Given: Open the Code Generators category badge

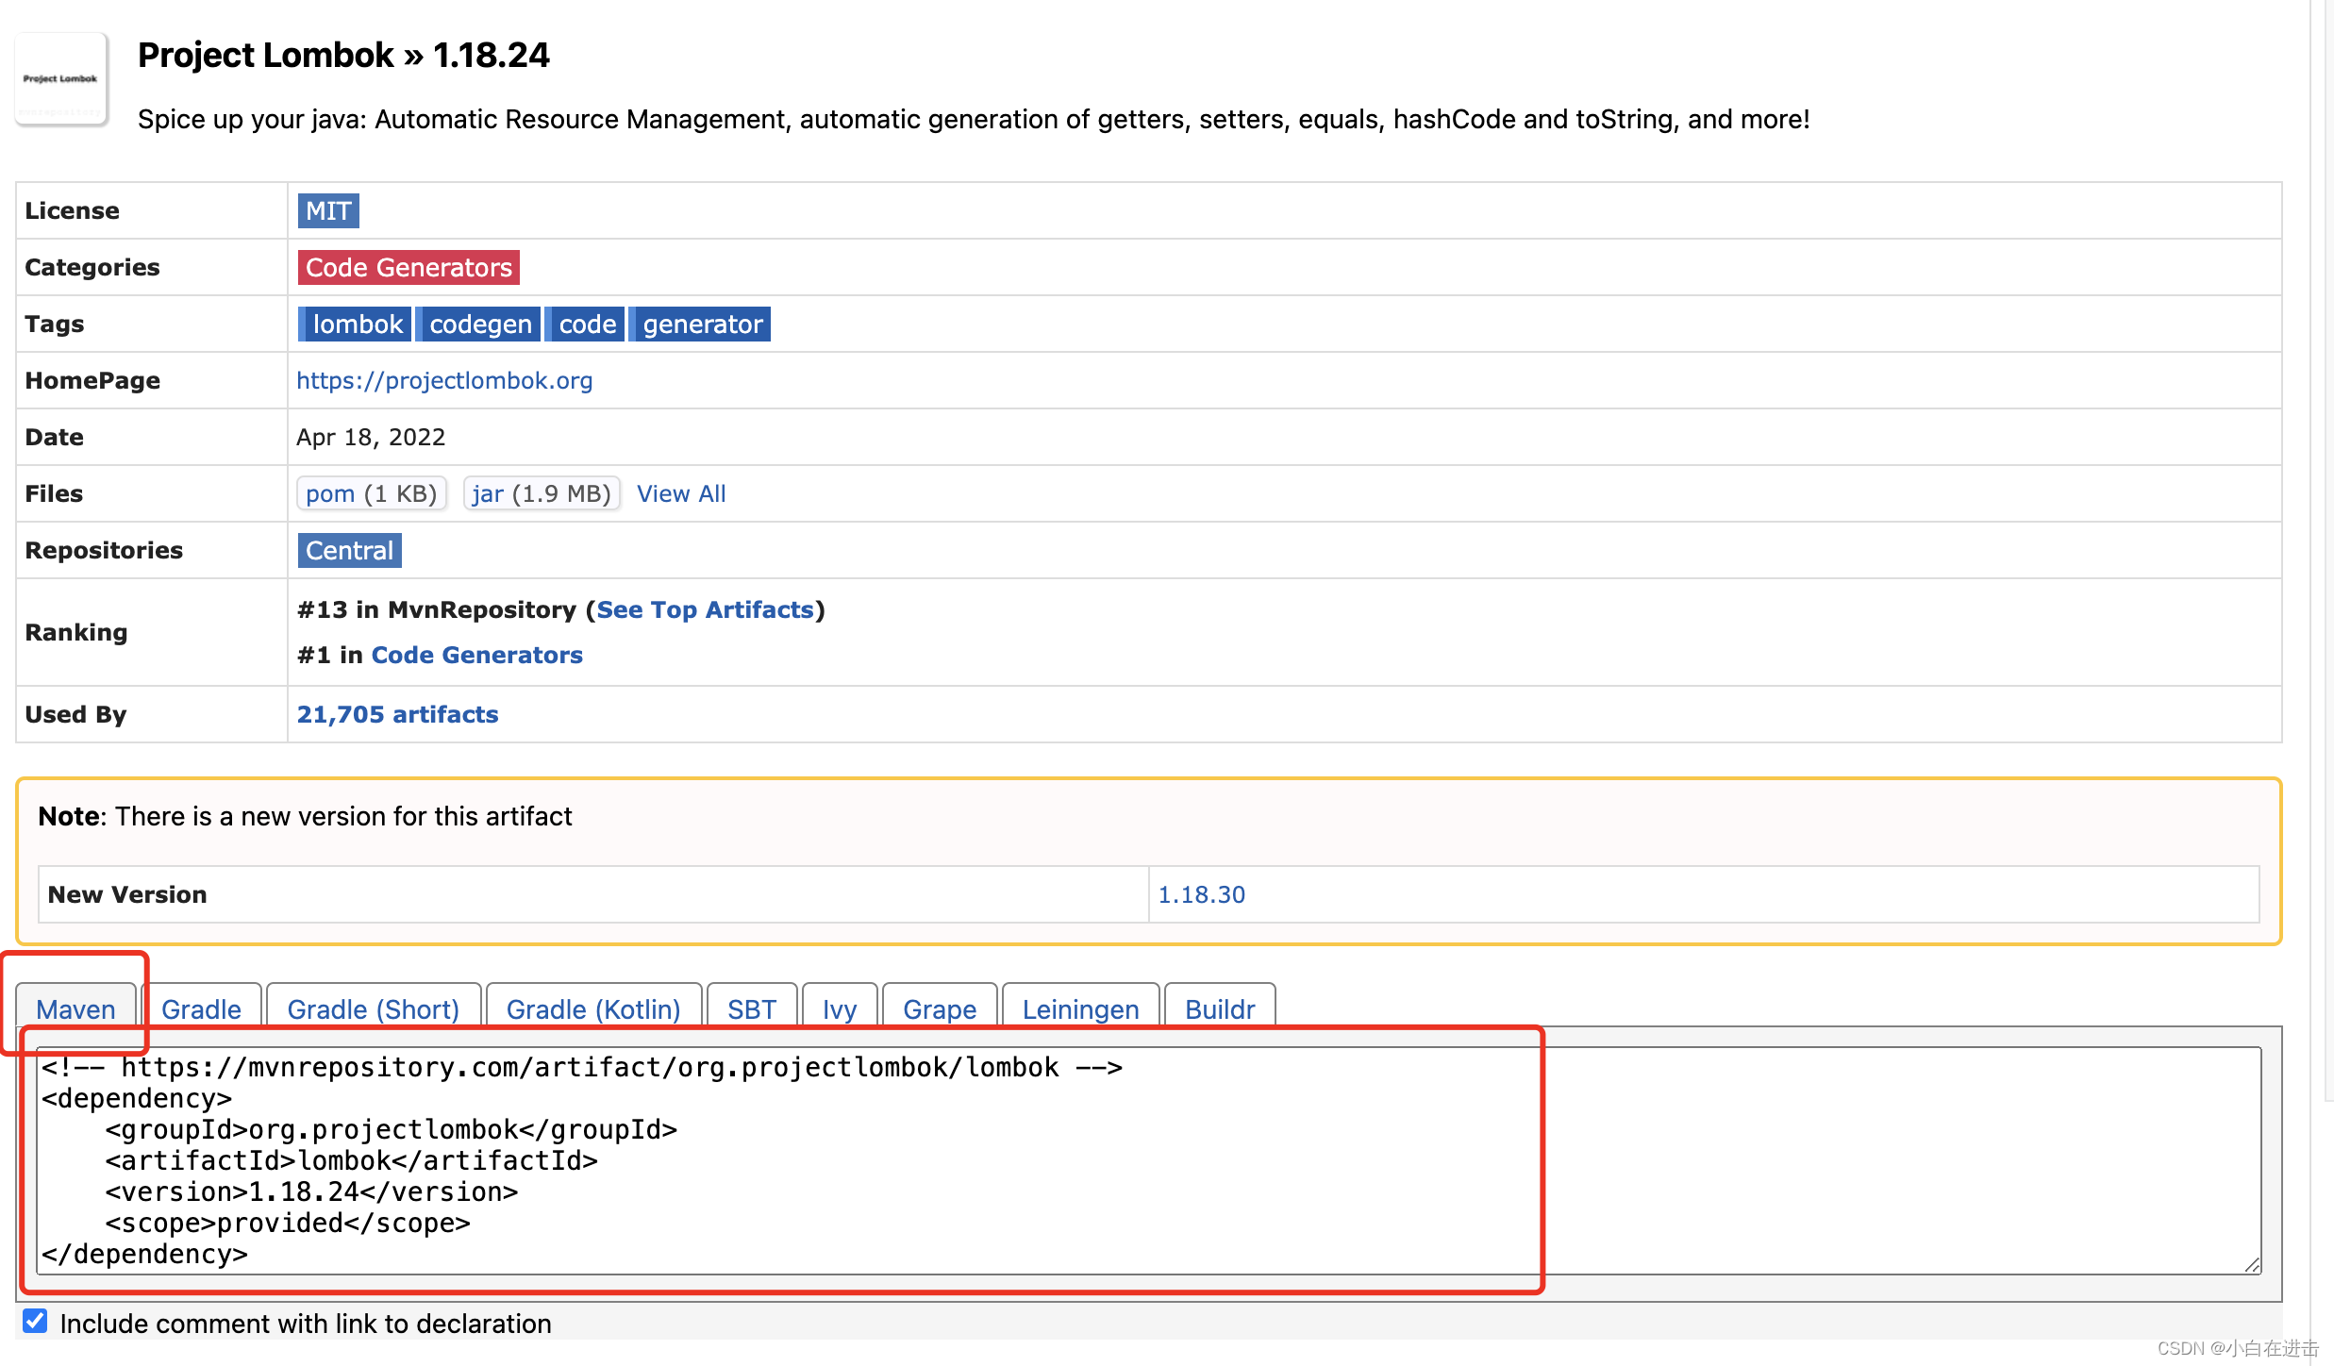Looking at the screenshot, I should click(x=408, y=267).
